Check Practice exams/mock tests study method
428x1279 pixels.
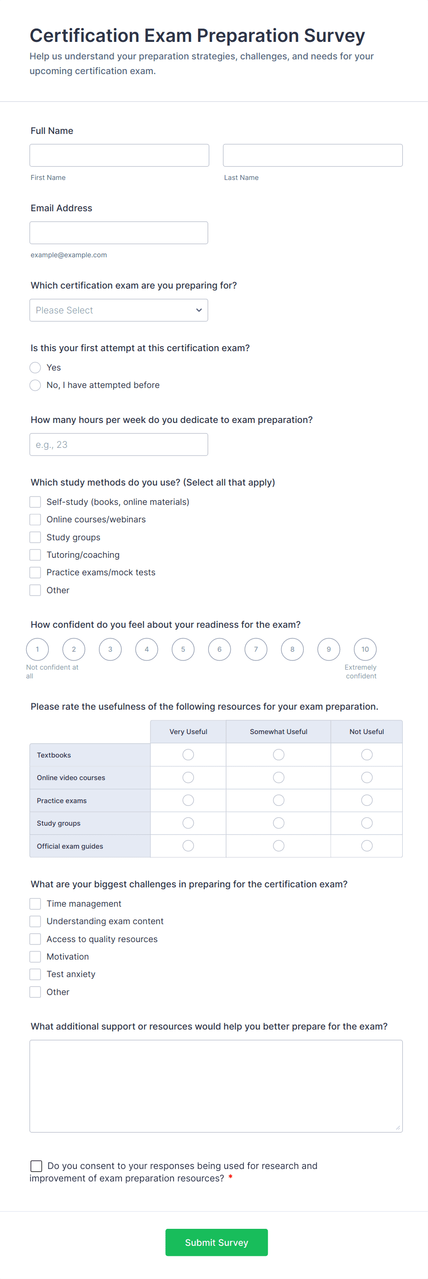point(35,572)
